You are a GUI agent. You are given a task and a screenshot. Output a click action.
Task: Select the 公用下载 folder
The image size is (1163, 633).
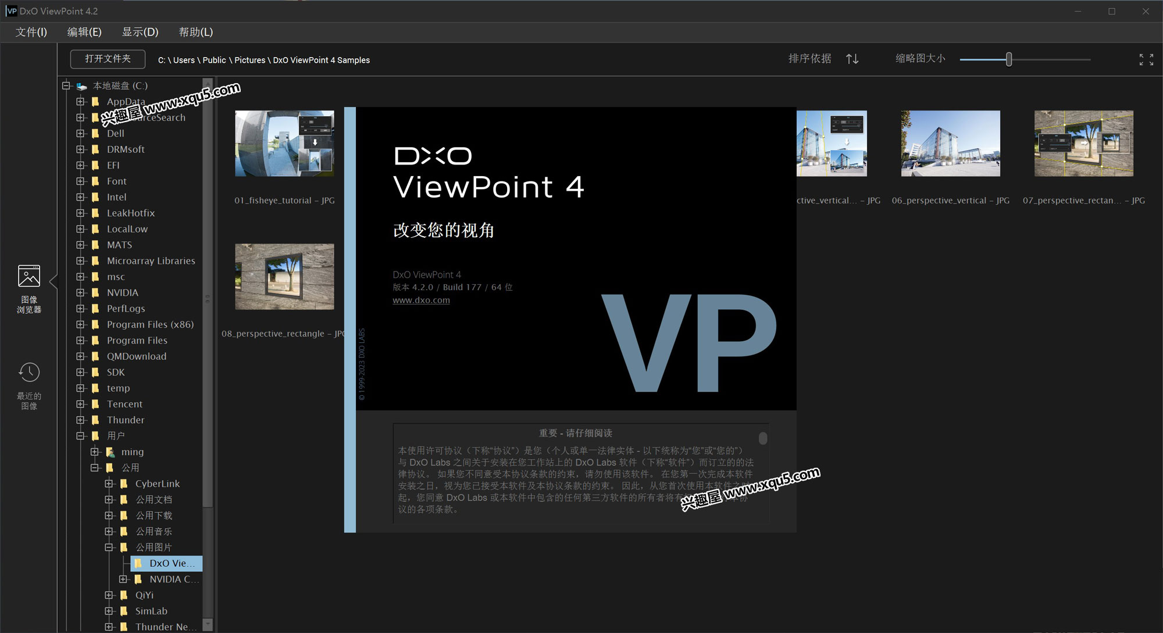(154, 516)
